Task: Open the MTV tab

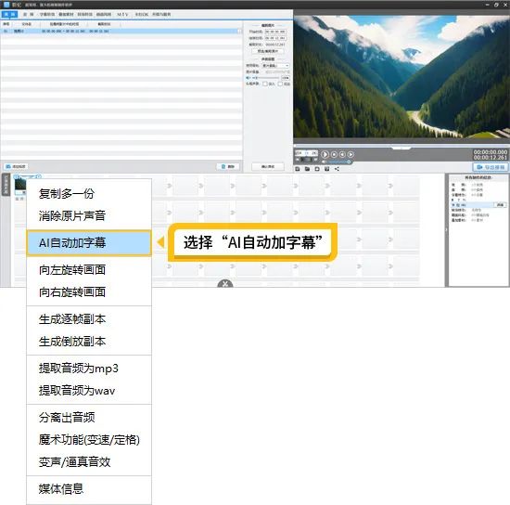Action: (x=122, y=14)
